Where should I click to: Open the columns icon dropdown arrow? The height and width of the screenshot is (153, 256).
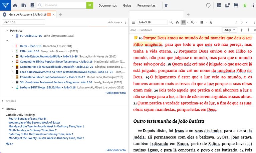coord(206,22)
